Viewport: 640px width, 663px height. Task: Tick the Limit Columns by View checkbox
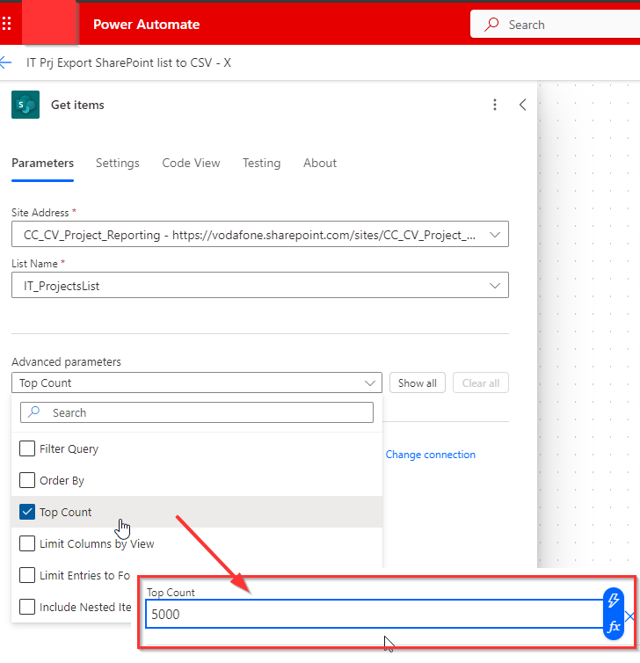click(27, 543)
